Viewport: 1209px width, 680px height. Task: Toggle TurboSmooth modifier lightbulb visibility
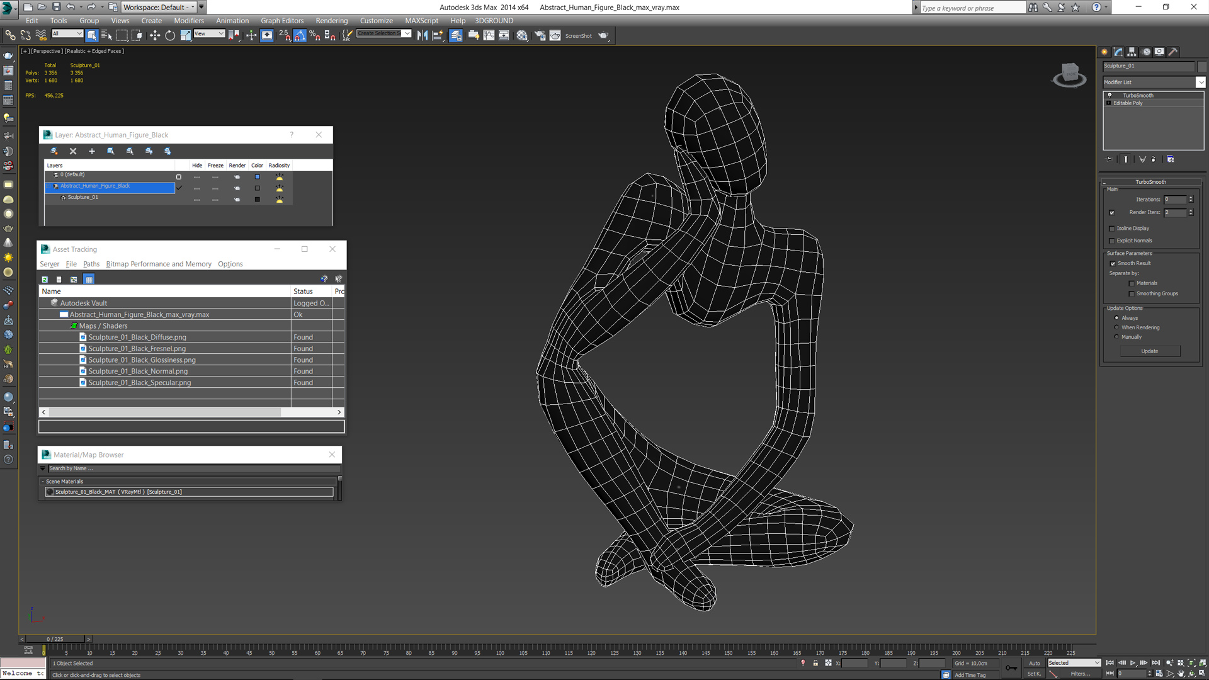click(1110, 95)
